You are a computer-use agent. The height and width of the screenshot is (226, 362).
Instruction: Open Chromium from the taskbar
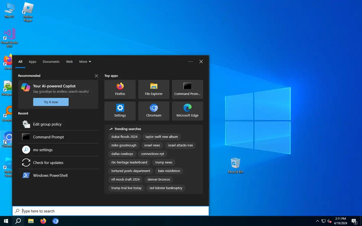[56, 221]
